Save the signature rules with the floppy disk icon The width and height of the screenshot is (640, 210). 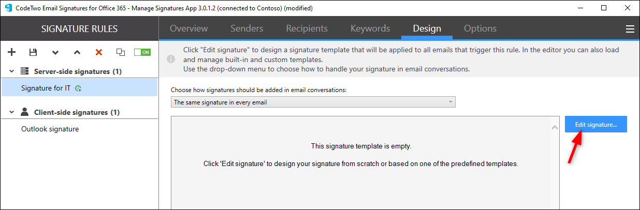(x=33, y=52)
